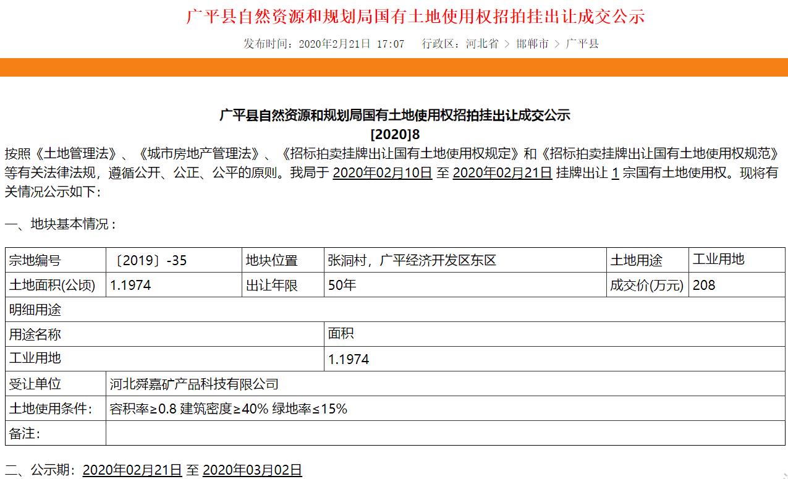Click 工业用地 in the detail usage row

pyautogui.click(x=35, y=358)
